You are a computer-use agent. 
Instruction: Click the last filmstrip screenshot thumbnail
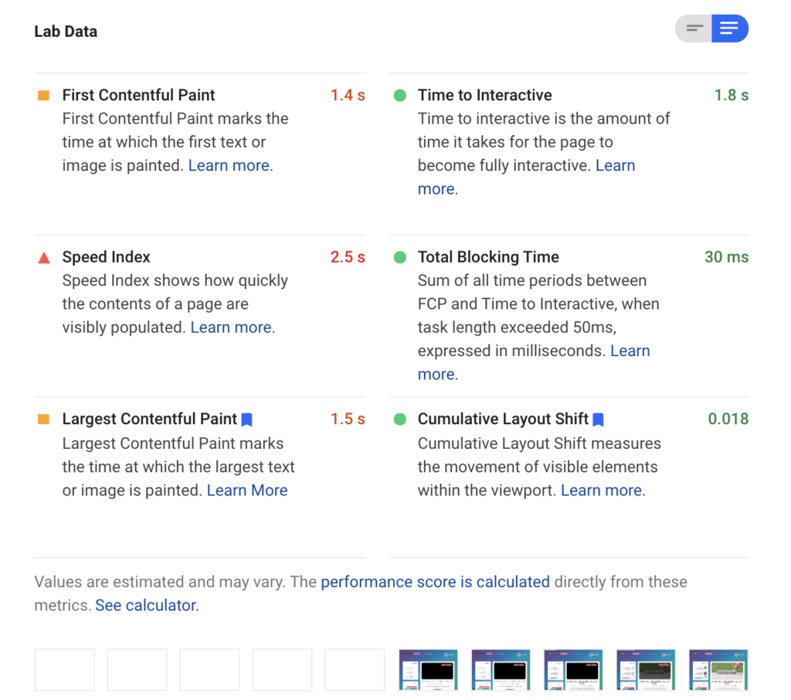(x=718, y=669)
